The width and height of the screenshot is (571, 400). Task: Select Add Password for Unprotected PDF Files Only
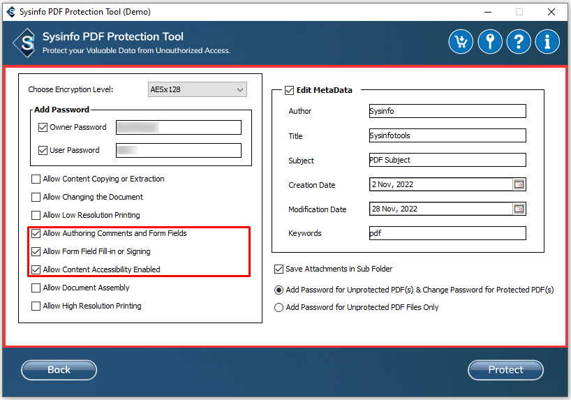click(x=279, y=307)
